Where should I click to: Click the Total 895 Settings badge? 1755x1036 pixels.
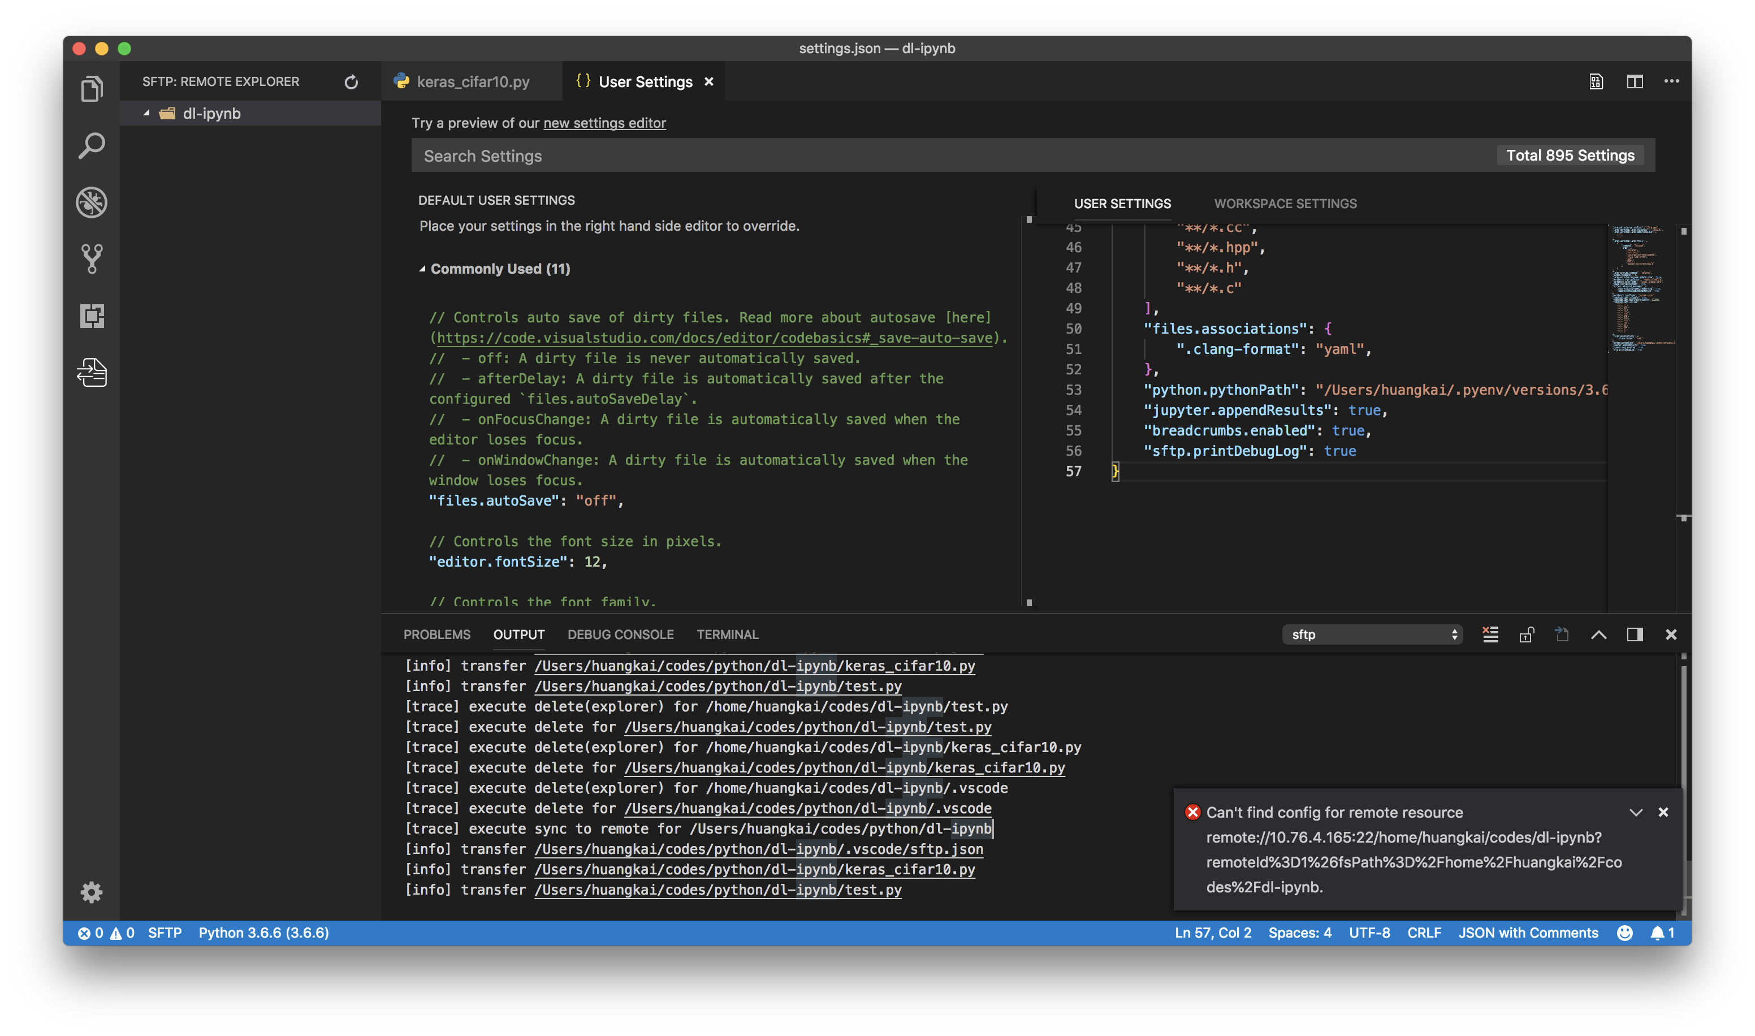point(1570,155)
